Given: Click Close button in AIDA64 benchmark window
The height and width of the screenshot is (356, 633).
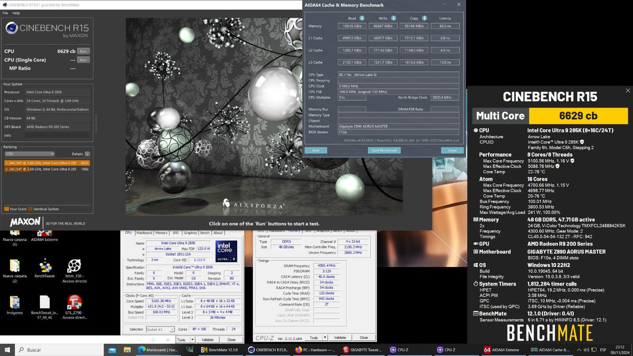Looking at the screenshot, I should coord(452,150).
